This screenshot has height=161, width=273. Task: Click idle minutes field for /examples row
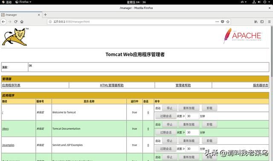192,149
